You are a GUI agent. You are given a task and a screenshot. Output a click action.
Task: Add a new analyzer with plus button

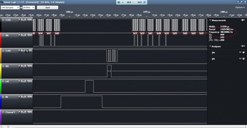tap(243, 46)
